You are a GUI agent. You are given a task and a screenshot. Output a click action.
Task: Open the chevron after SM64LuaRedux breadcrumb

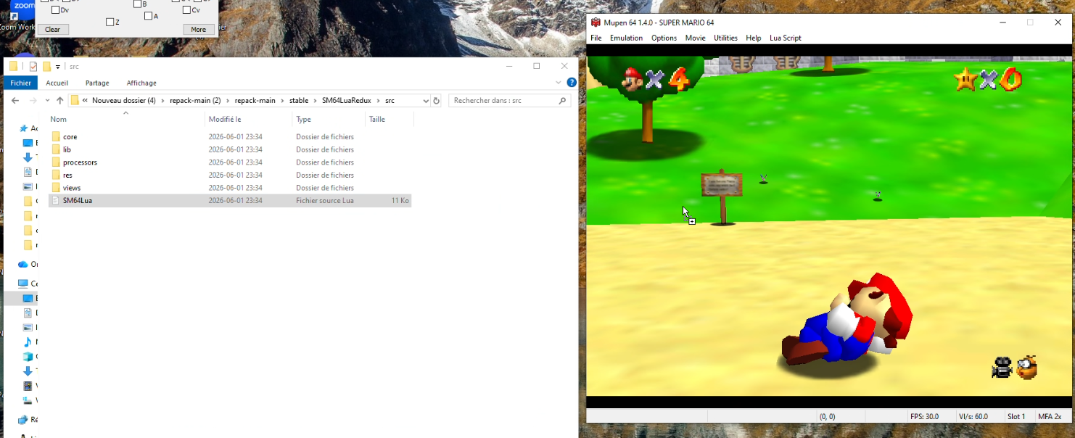tap(378, 101)
